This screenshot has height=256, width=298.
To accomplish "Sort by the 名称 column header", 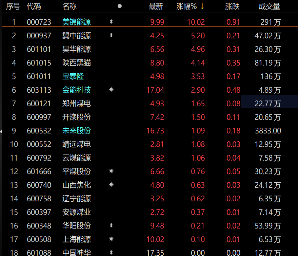I will click(x=69, y=6).
